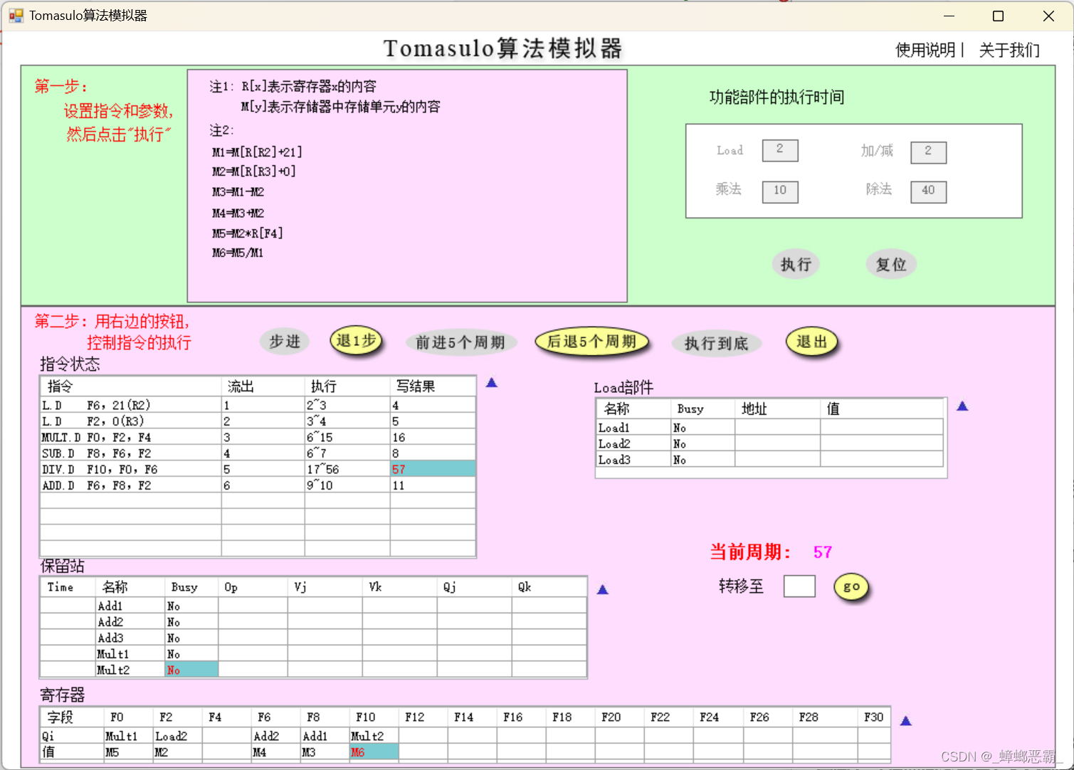Image resolution: width=1074 pixels, height=770 pixels.
Task: Click the 执行 button
Action: click(796, 264)
